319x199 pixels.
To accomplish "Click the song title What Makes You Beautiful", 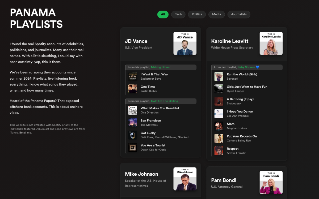I will 160,108.
